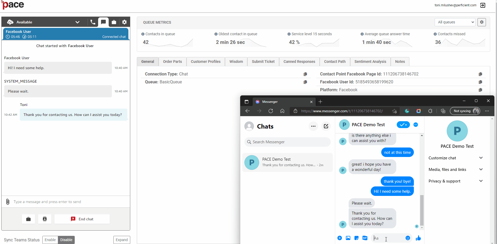
Task: Choose a GIF in Messenger
Action: pyautogui.click(x=365, y=238)
